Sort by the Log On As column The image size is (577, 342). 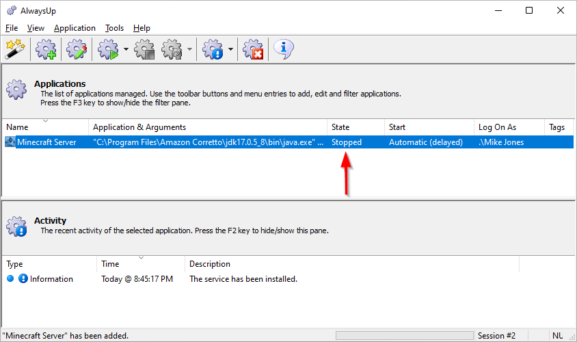(509, 127)
